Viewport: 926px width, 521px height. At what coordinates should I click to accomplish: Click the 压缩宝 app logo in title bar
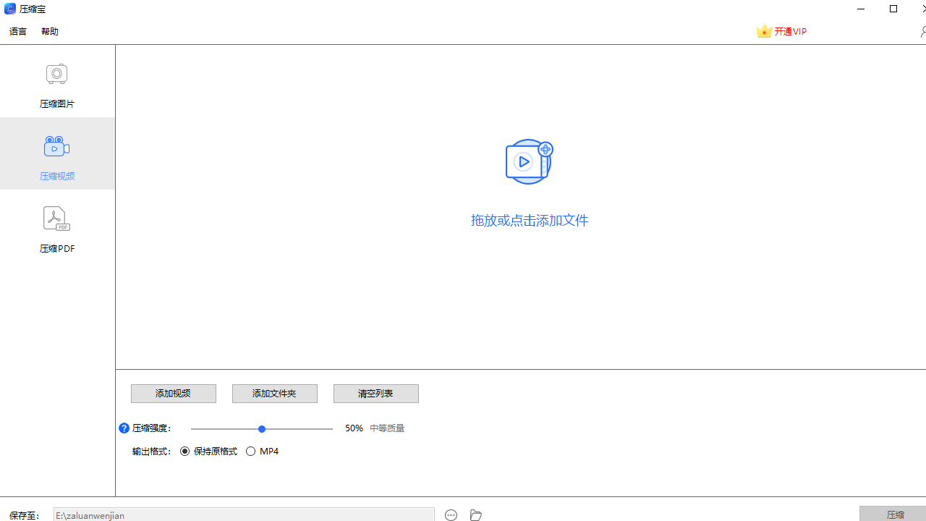pos(10,9)
